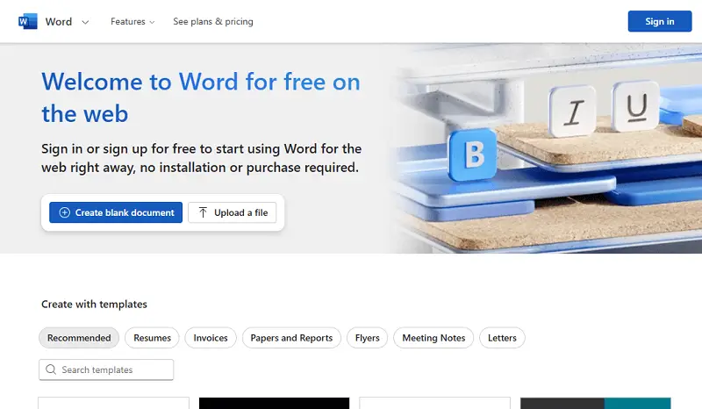Click the Sign in button
The image size is (702, 409).
point(660,21)
